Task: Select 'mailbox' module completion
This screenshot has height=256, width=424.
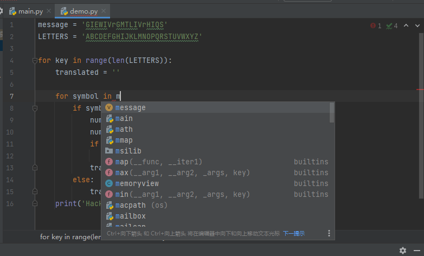Action: click(215, 216)
